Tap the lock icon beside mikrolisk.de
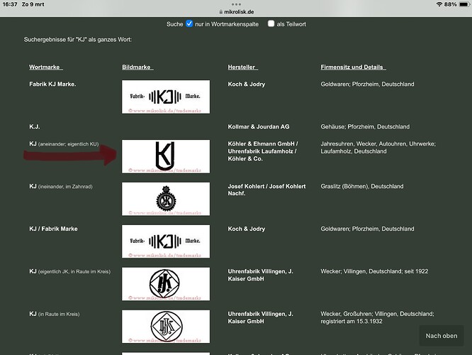The height and width of the screenshot is (355, 472). pyautogui.click(x=220, y=12)
